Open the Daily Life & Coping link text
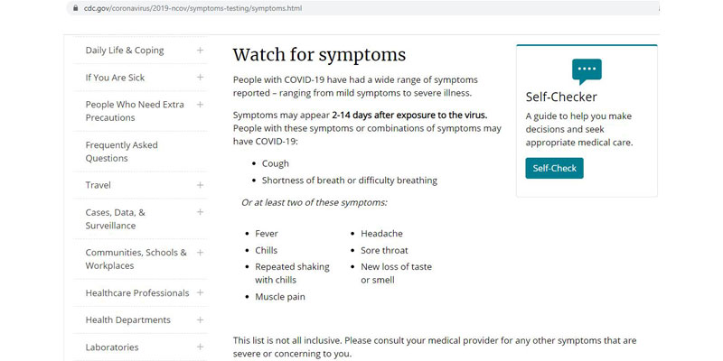723x361 pixels. (125, 51)
